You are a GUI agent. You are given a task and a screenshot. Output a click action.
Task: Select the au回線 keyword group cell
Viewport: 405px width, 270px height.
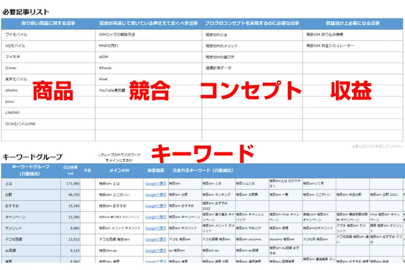[x=31, y=251]
